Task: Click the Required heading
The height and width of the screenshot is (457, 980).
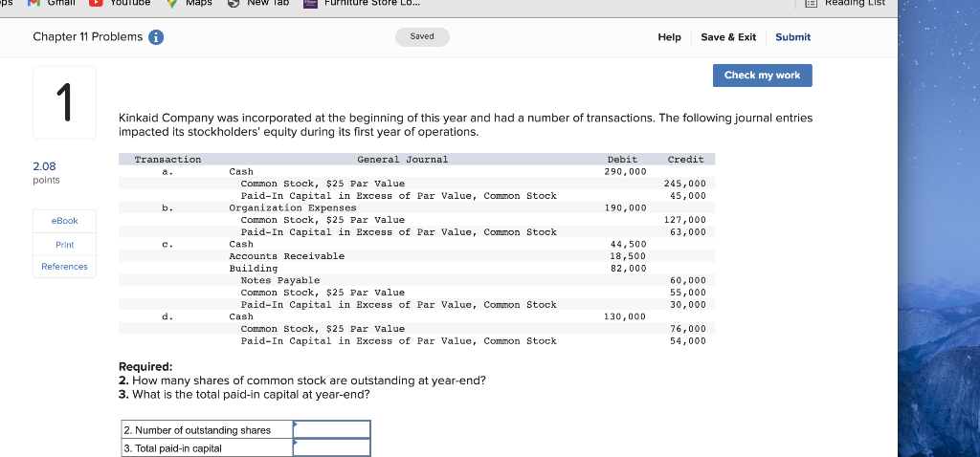Action: coord(145,366)
